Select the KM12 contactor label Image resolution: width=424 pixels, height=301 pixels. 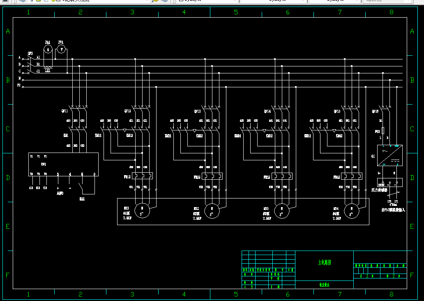(130, 135)
